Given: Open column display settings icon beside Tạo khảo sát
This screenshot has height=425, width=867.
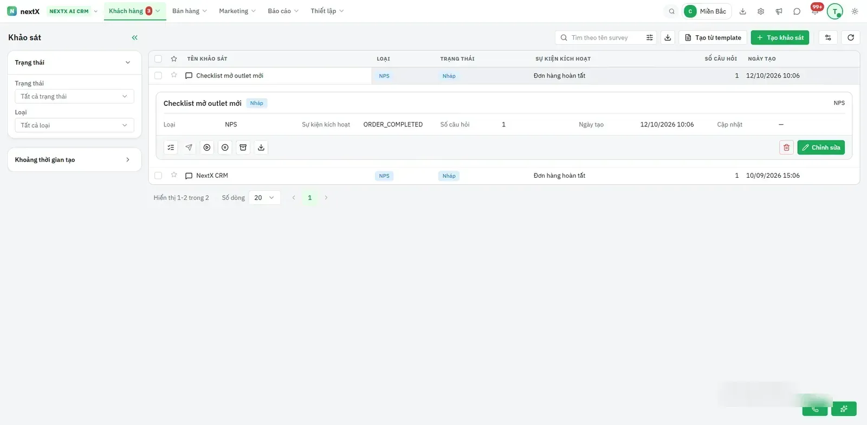Looking at the screenshot, I should point(828,37).
